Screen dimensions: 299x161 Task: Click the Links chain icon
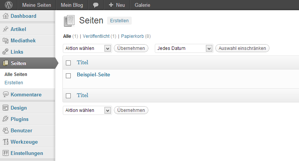point(6,52)
